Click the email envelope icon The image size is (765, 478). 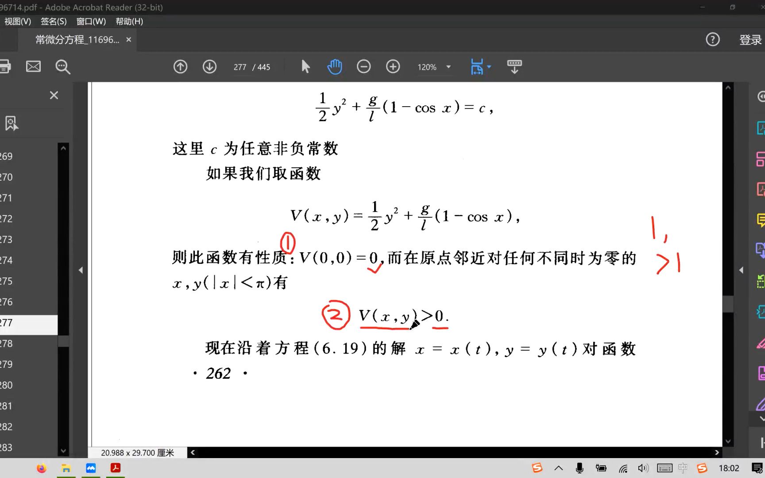33,67
